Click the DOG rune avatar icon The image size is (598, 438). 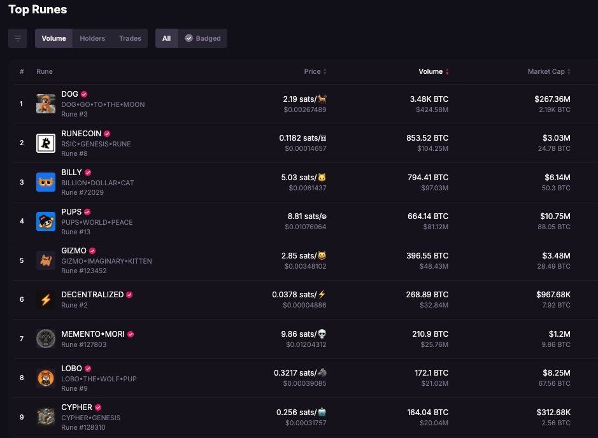[46, 104]
